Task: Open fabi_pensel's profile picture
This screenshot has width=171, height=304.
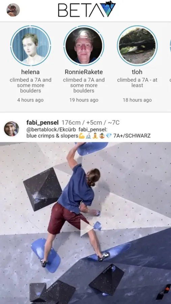Action: tap(11, 129)
